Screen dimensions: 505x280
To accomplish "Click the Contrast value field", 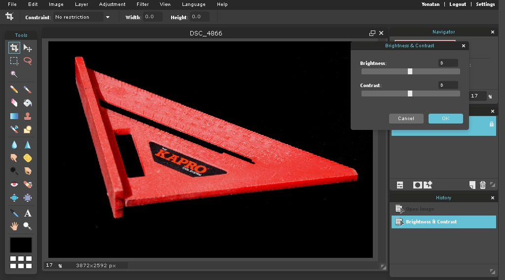I will coord(448,85).
